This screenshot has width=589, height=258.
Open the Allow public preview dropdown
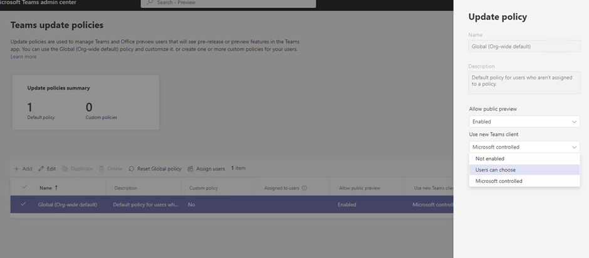[524, 121]
